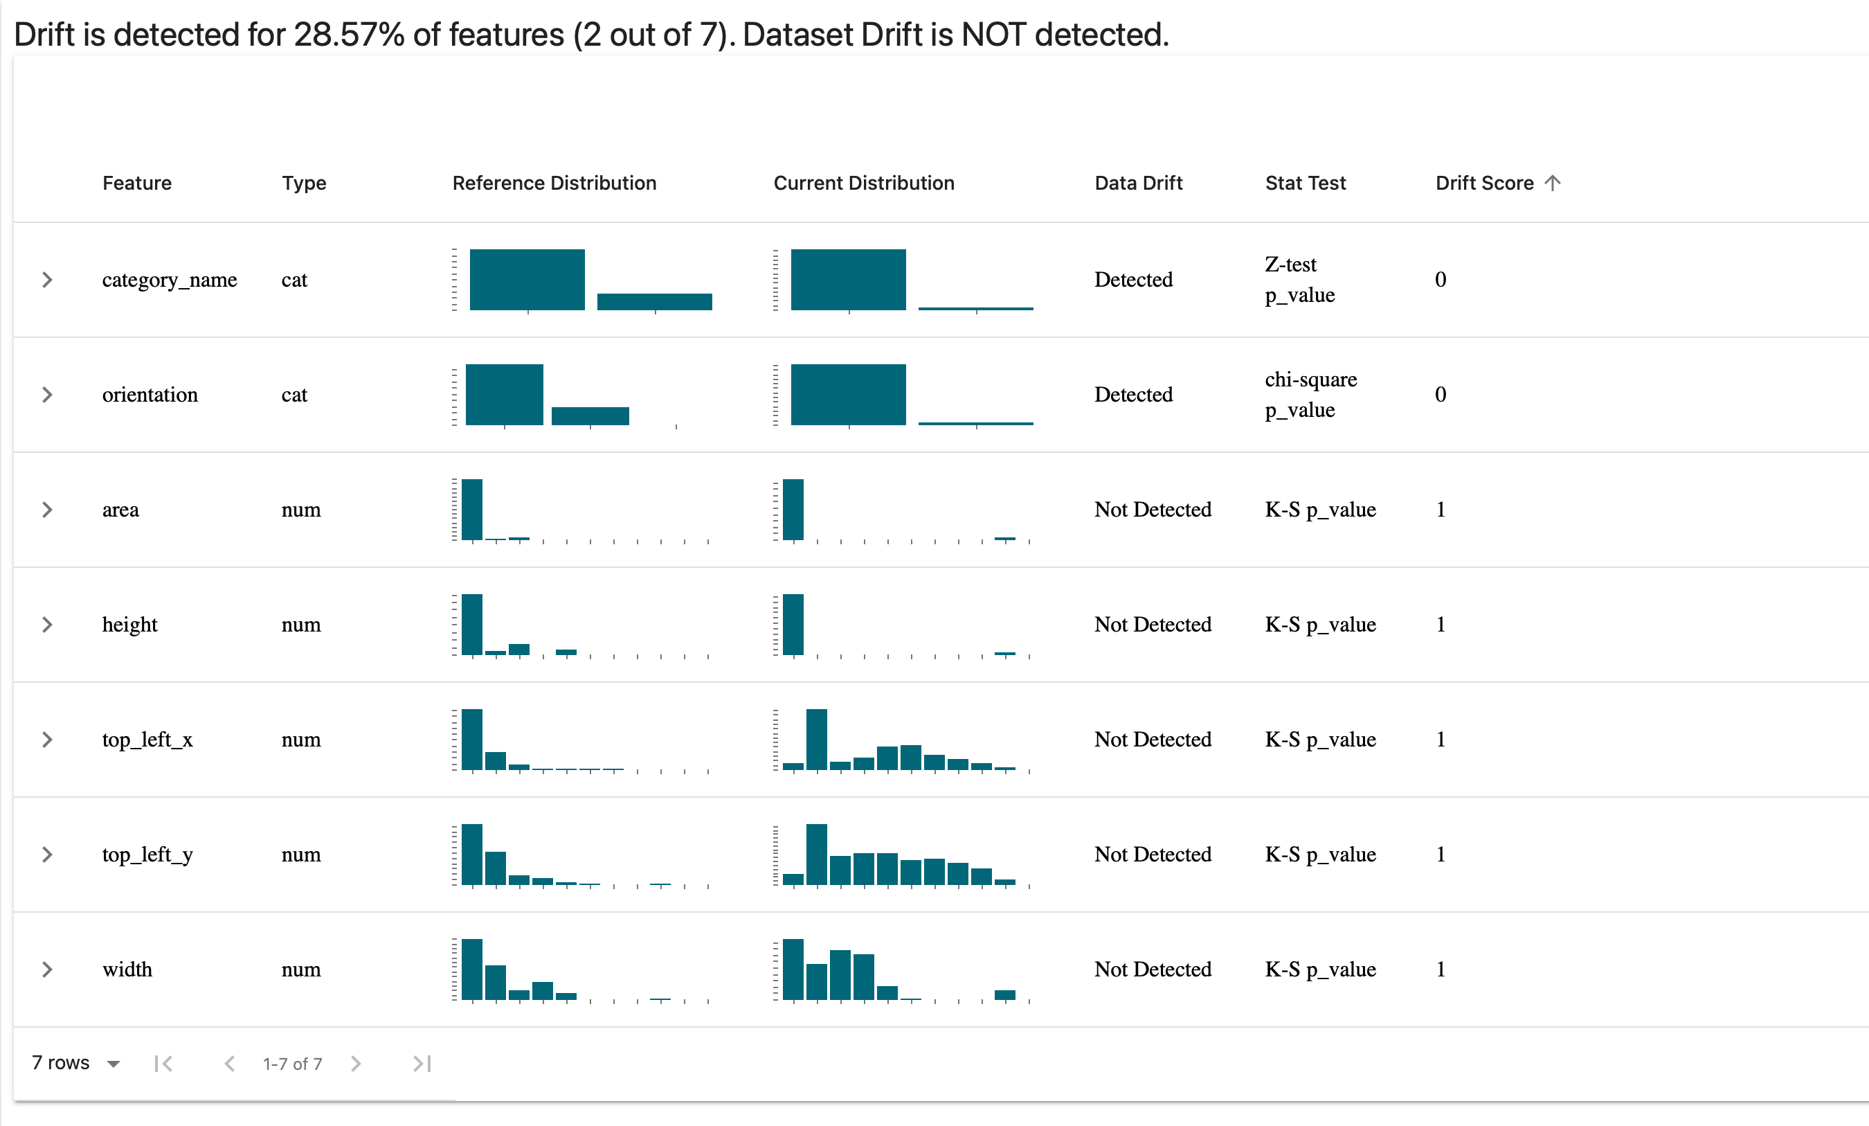Expand the top_left_y row chevron

click(x=47, y=855)
